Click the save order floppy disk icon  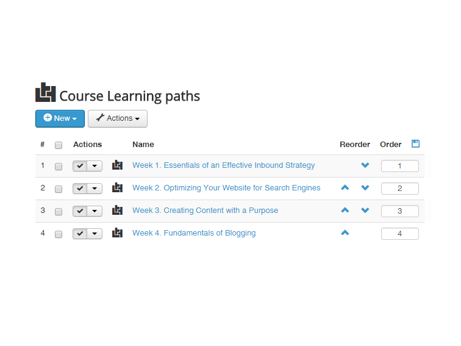coord(415,144)
